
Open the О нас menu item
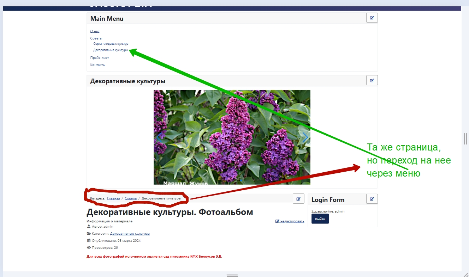[x=95, y=31]
